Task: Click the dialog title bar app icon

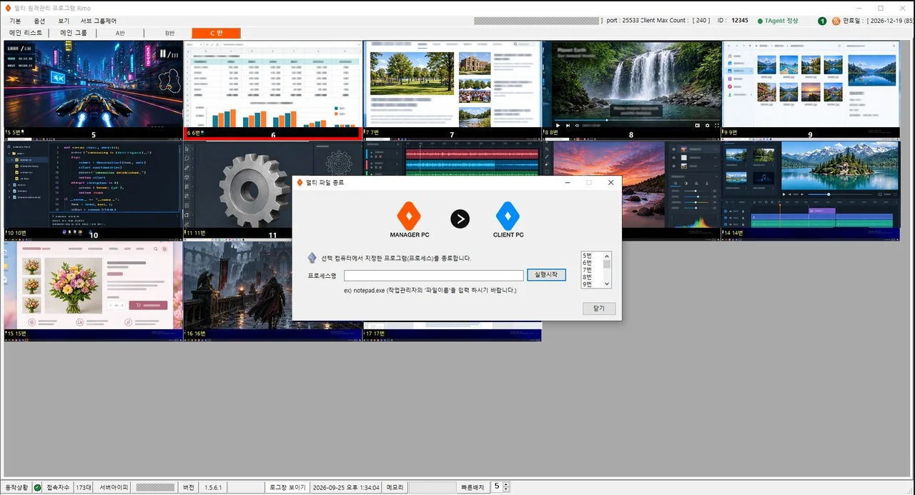Action: (x=300, y=183)
